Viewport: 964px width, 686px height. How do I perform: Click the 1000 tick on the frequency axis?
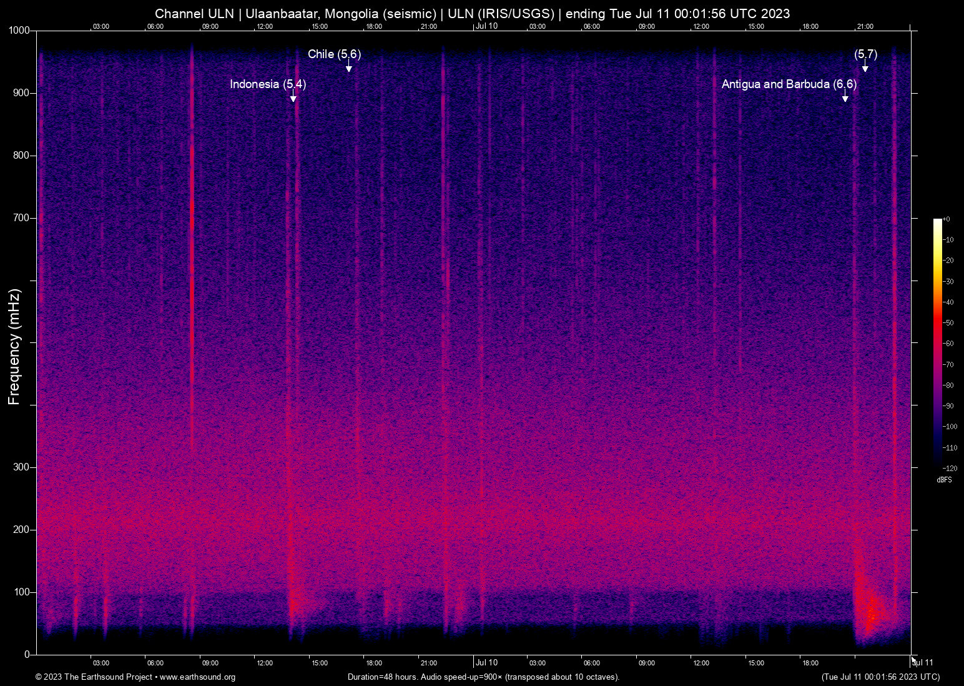point(19,31)
